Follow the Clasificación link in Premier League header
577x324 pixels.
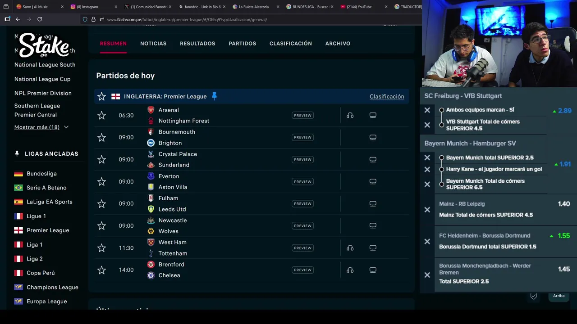pos(387,96)
